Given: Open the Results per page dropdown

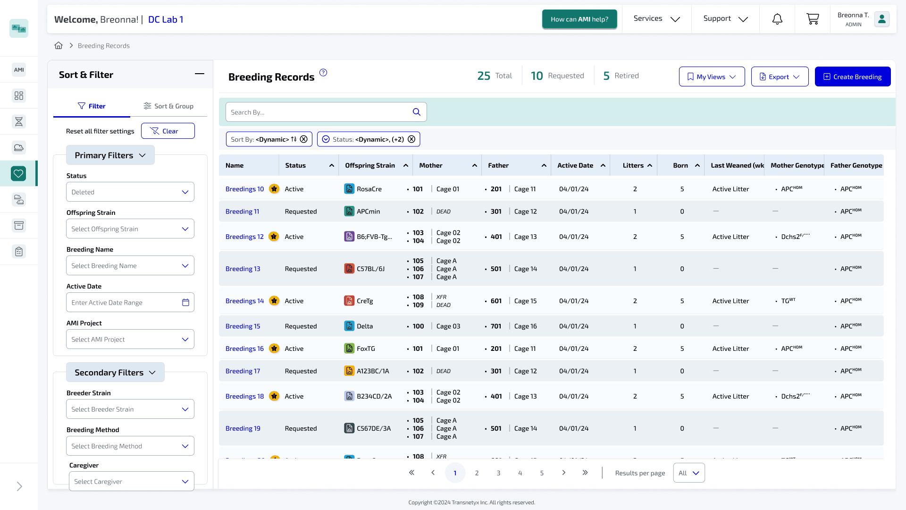Looking at the screenshot, I should (x=689, y=473).
